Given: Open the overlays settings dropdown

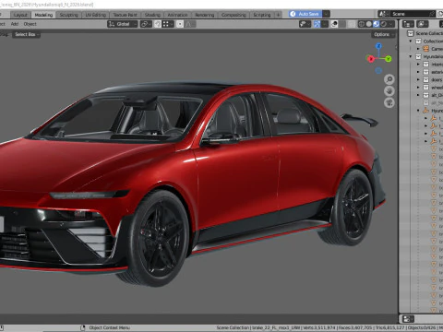Looking at the screenshot, I should 342,24.
